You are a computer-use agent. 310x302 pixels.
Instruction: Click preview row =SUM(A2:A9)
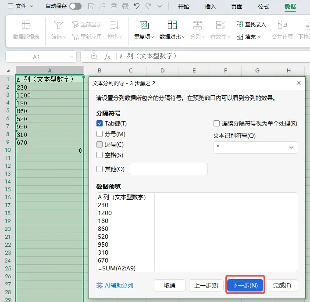(117, 268)
